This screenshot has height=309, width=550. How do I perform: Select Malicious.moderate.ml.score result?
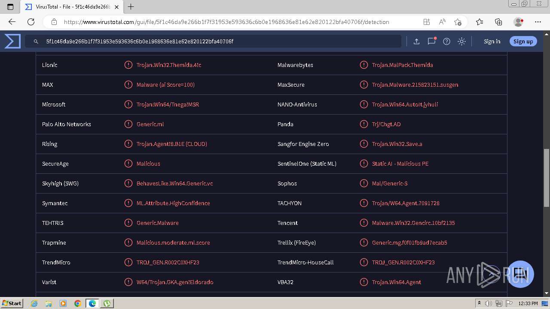173,242
